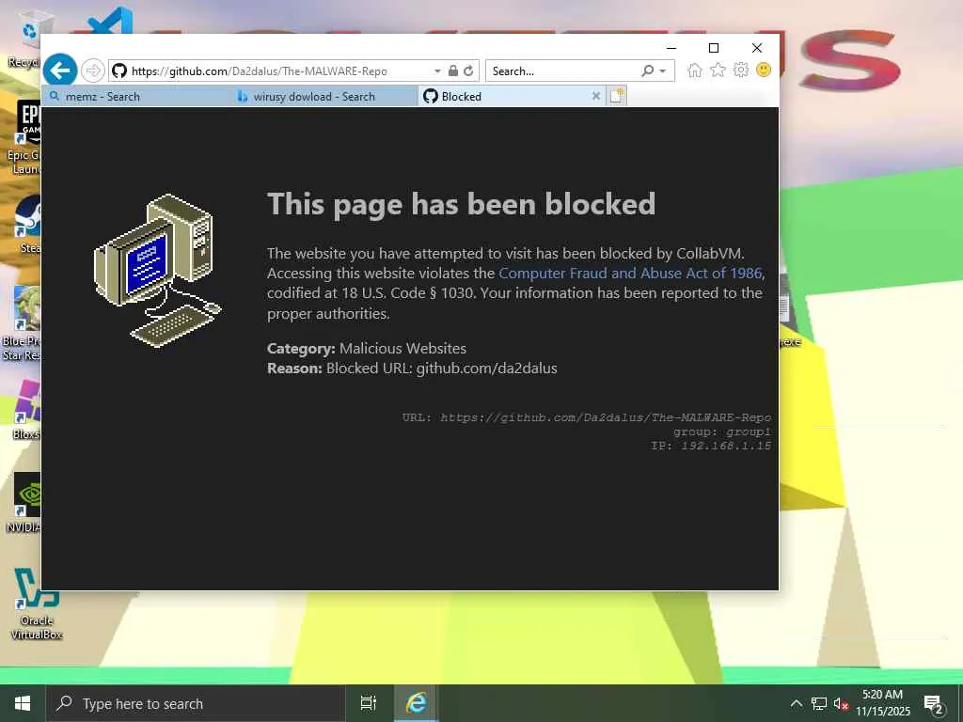The image size is (963, 722).
Task: Click the pixel-art computer image
Action: (x=158, y=271)
